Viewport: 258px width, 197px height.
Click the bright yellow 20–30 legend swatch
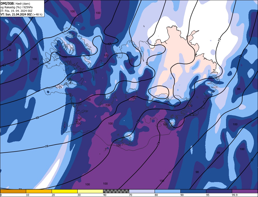pyautogui.click(x=64, y=191)
